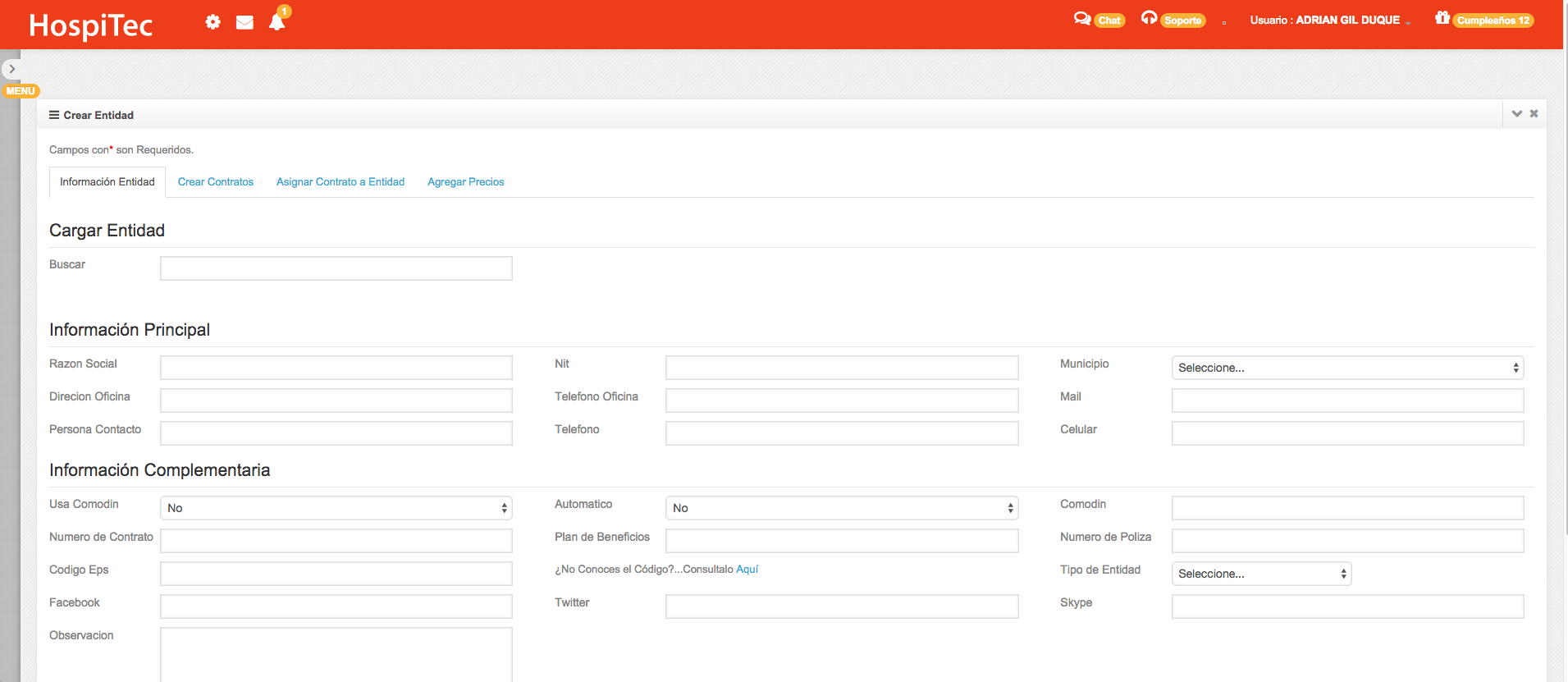The height and width of the screenshot is (682, 1568).
Task: Open the Usa Comodin dropdown
Action: 336,508
